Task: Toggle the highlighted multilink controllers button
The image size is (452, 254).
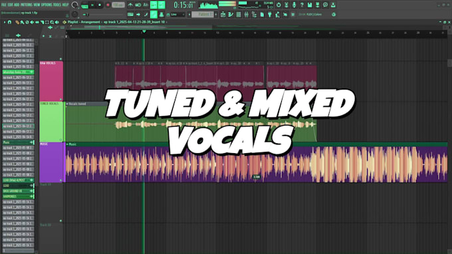Action: [154, 15]
